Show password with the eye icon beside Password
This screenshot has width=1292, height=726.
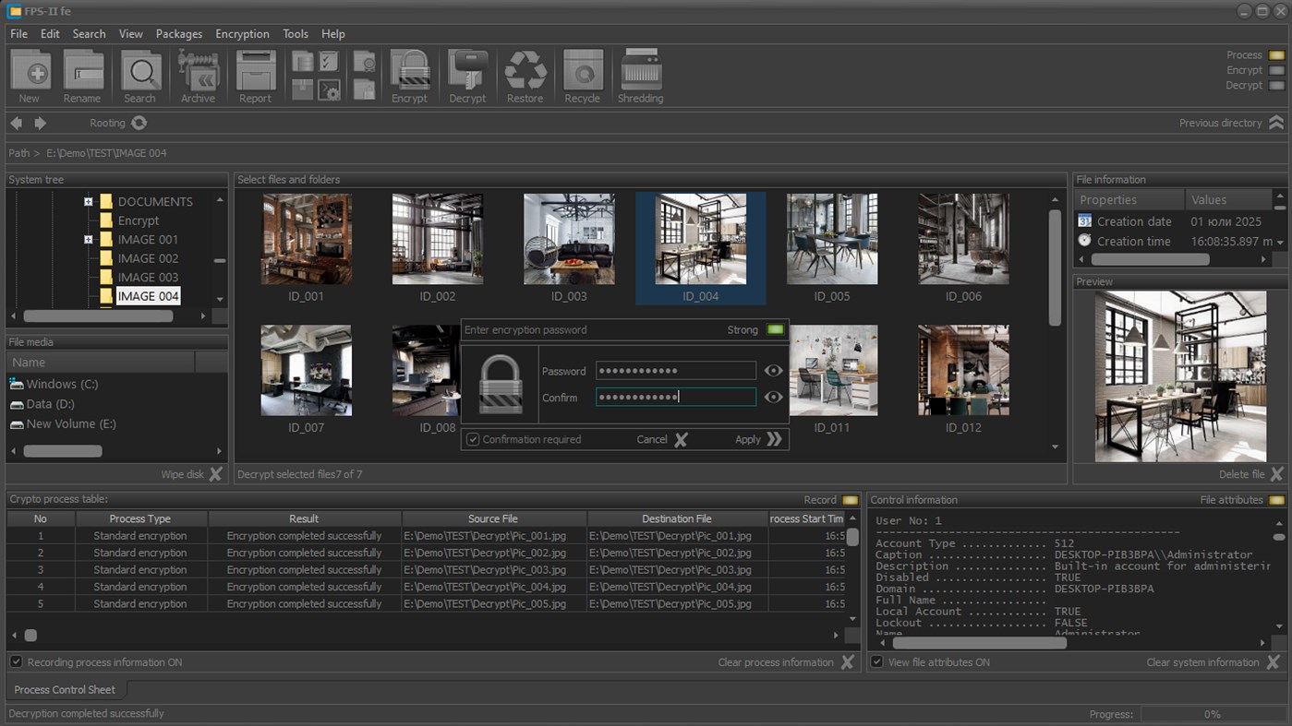click(x=773, y=371)
